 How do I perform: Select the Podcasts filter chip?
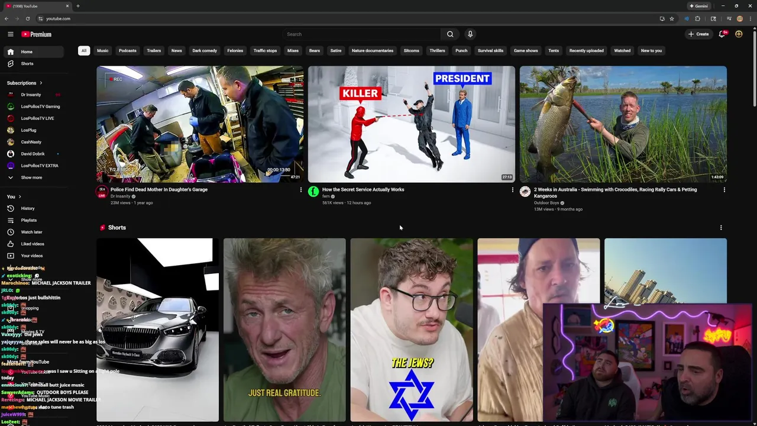128,51
